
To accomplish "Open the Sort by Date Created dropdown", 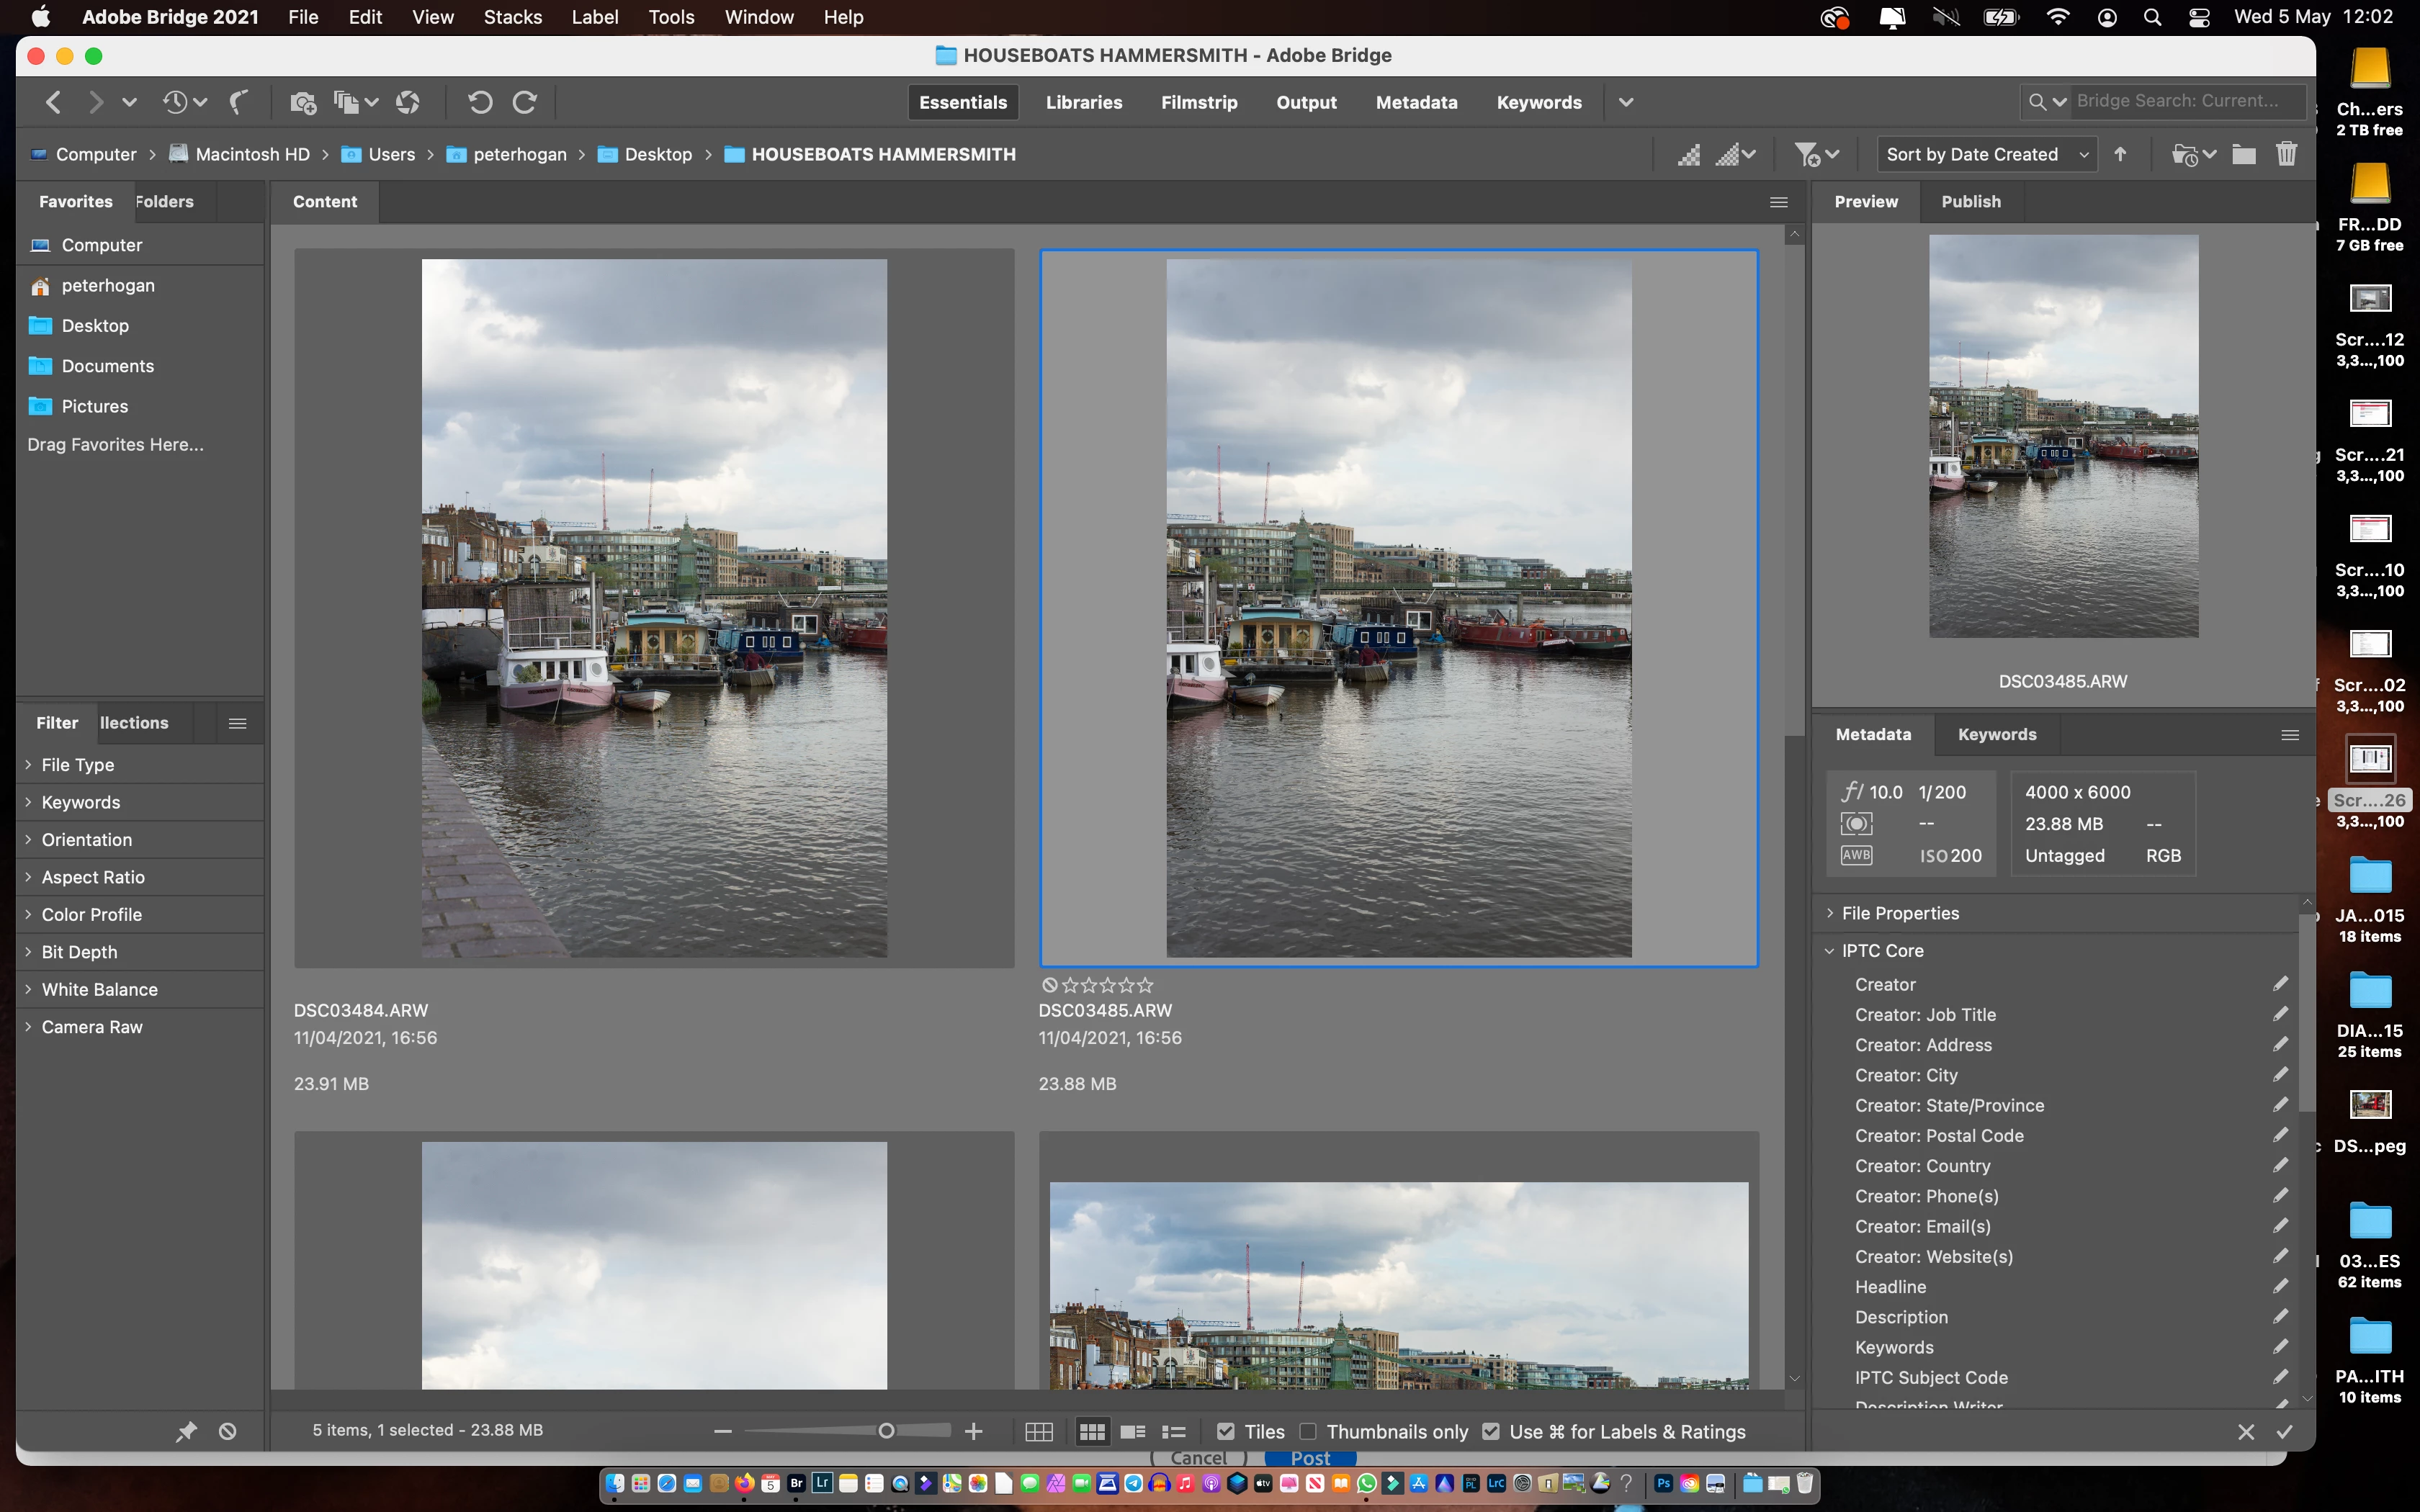I will point(1985,154).
